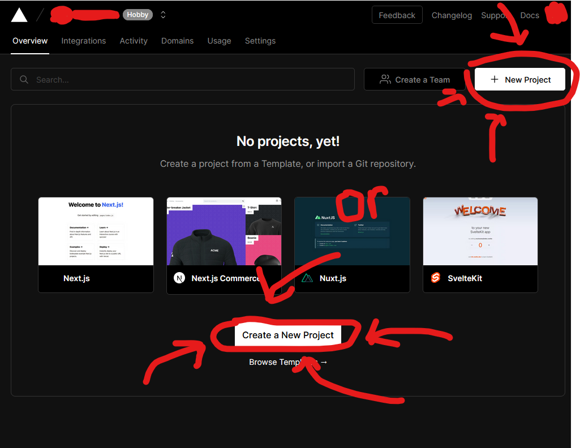The image size is (580, 448).
Task: Open the Changelog link
Action: tap(452, 15)
